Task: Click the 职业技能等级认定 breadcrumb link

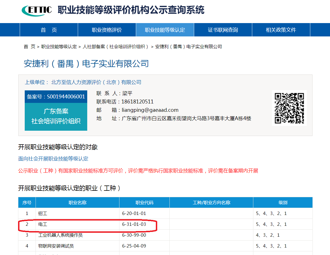Action: click(59, 46)
